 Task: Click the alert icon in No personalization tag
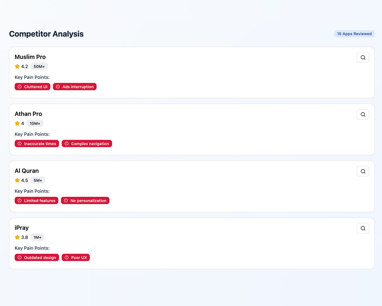tap(66, 200)
